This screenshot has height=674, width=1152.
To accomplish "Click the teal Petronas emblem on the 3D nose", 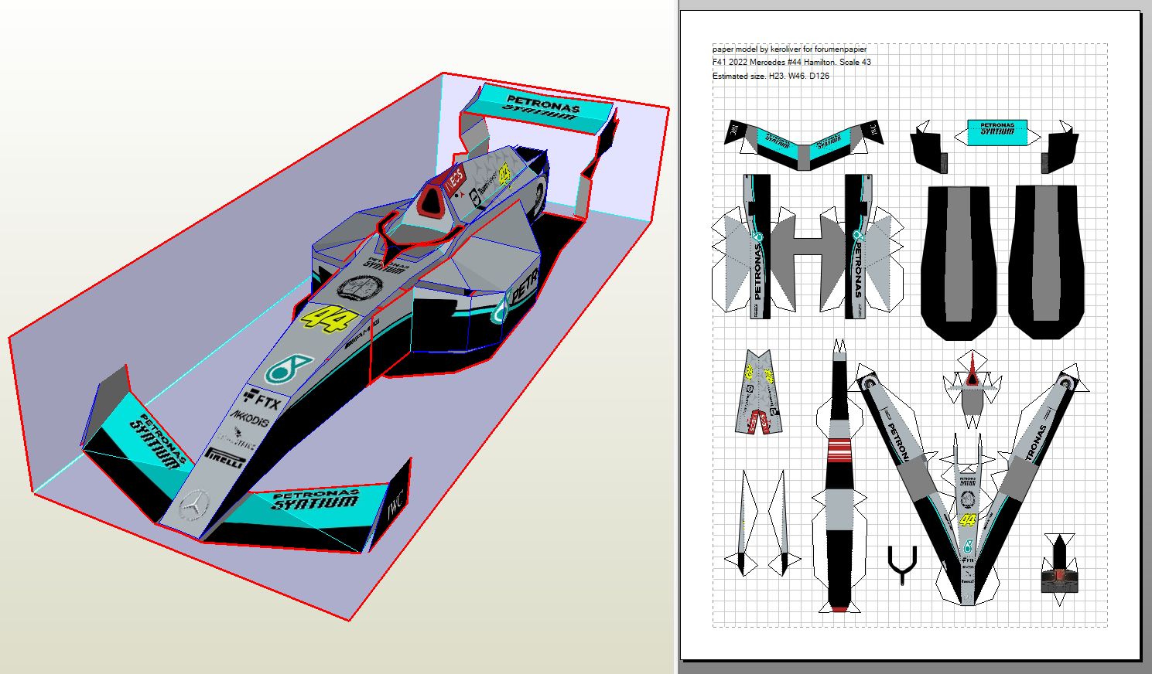I will [x=289, y=368].
